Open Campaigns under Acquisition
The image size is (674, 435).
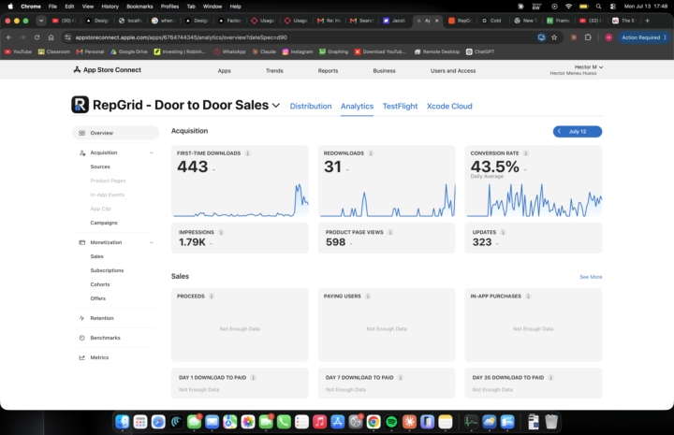point(104,223)
